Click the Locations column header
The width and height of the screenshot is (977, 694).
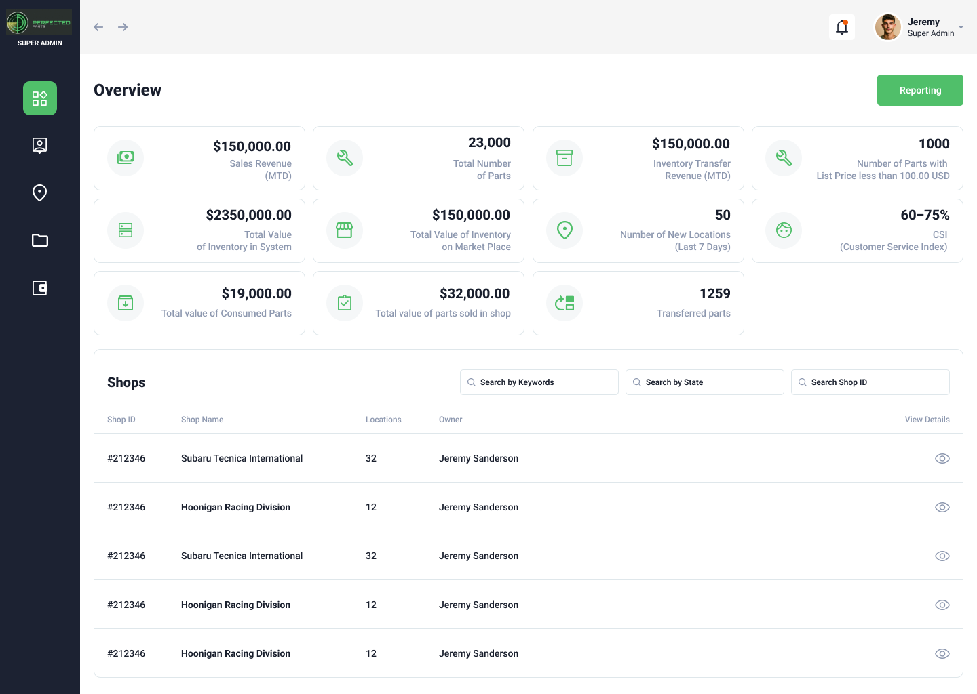[x=383, y=420]
